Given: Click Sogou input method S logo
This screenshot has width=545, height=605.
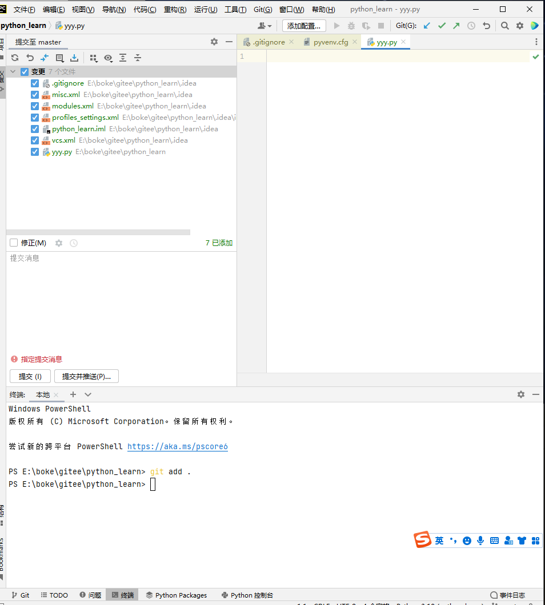Looking at the screenshot, I should (x=422, y=539).
